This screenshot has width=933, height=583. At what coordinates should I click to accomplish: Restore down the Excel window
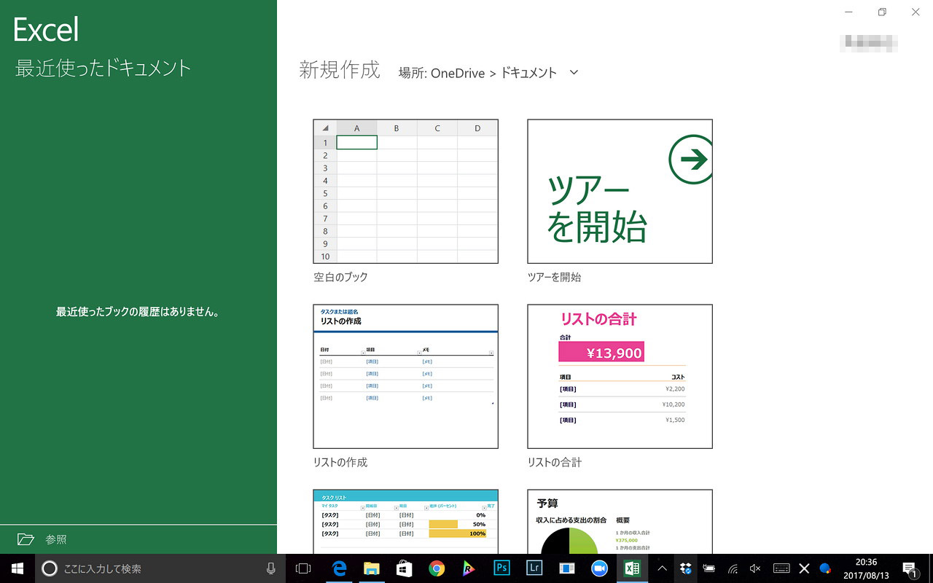[882, 12]
